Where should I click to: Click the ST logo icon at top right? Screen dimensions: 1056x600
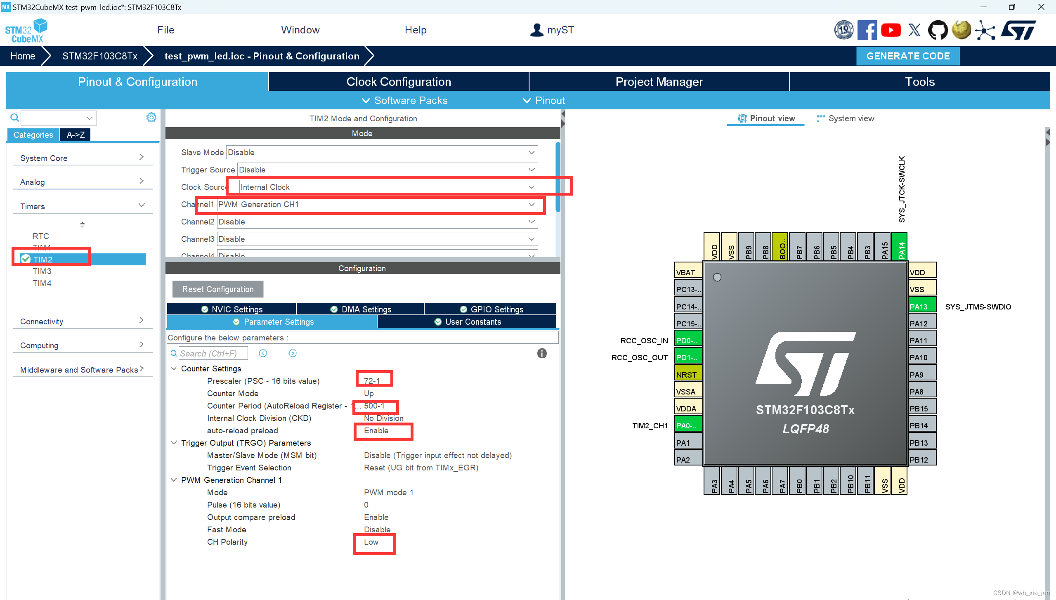[1018, 30]
